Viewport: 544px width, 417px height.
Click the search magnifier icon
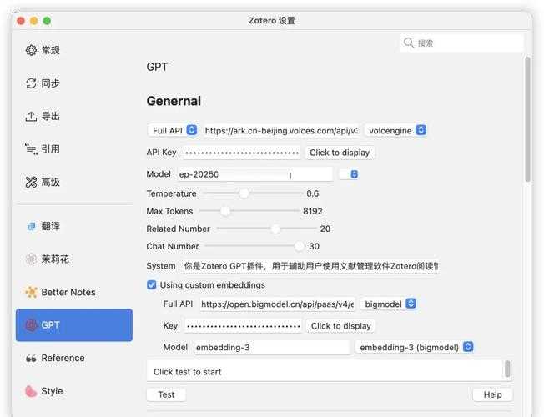coord(408,43)
